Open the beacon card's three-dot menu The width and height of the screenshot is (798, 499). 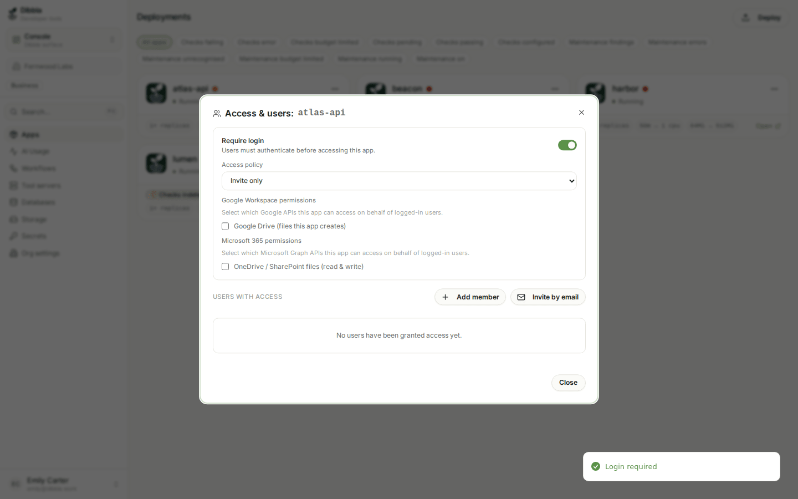pos(555,89)
